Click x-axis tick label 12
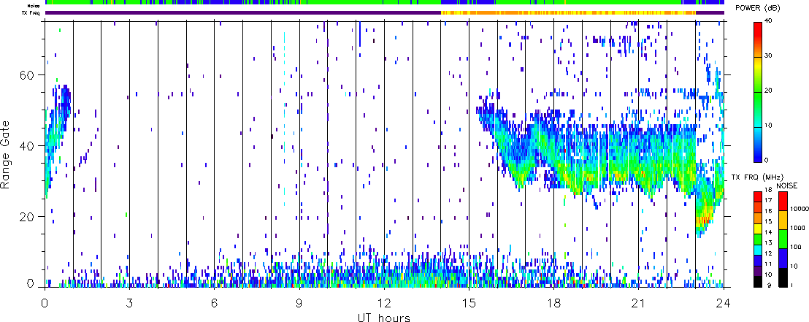The height and width of the screenshot is (322, 809). [x=384, y=302]
